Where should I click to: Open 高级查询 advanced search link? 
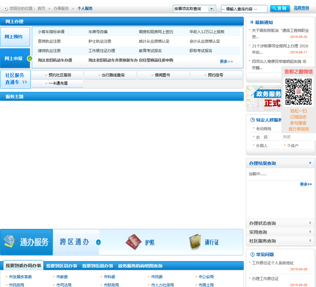[x=301, y=8]
